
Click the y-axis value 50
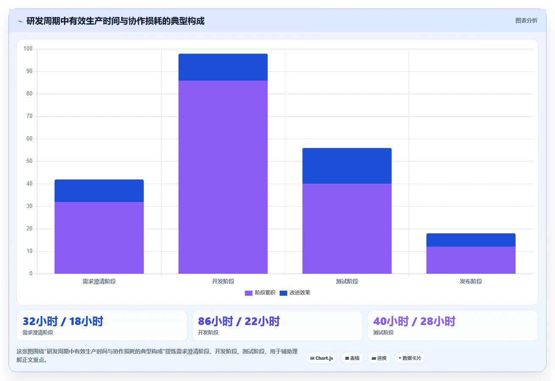29,161
